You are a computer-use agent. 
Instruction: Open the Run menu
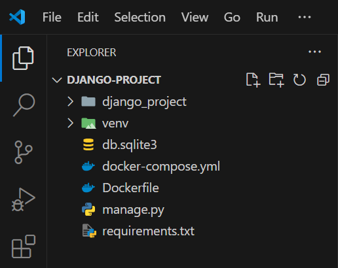tap(267, 17)
